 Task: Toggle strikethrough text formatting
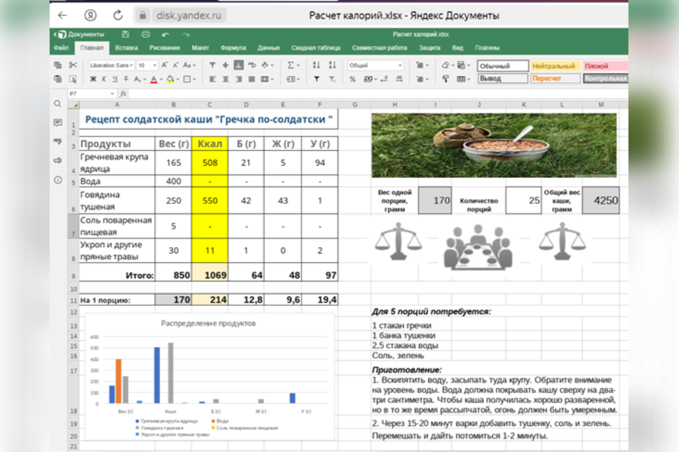click(x=126, y=79)
